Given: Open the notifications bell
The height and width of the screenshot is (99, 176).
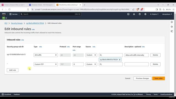Looking at the screenshot, I should pyautogui.click(x=134, y=14).
